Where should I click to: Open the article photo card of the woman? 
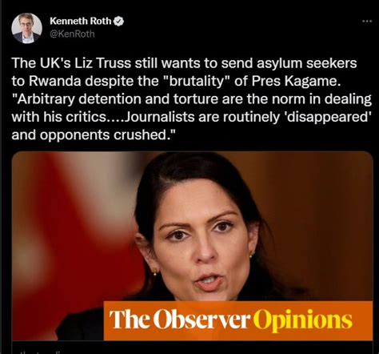point(192,246)
